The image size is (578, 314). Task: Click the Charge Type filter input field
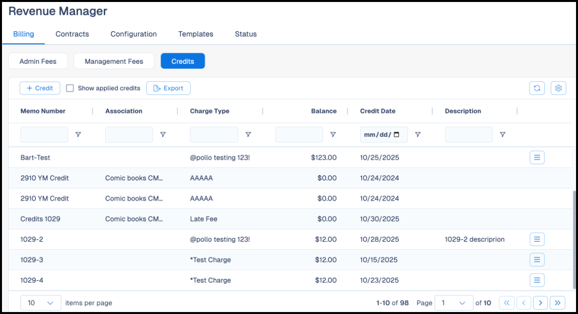214,134
